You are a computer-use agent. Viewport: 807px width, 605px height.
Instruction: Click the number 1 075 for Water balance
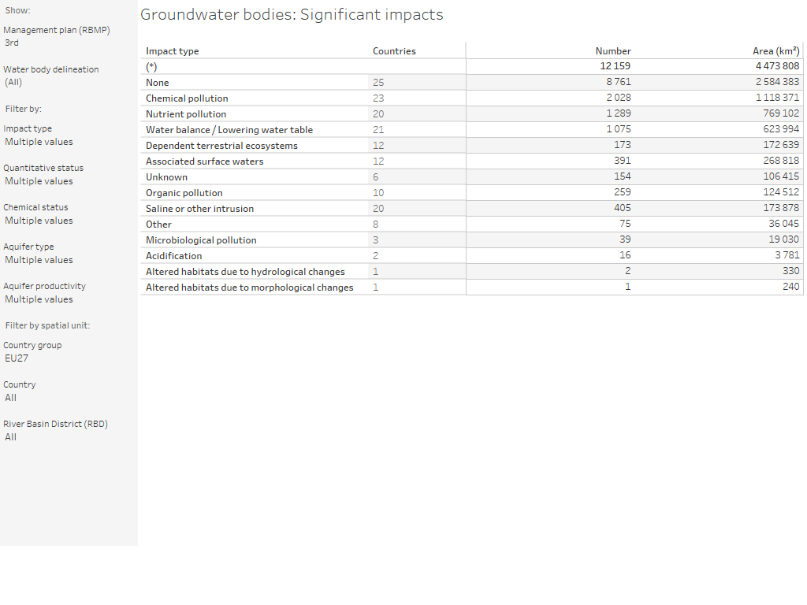pos(618,129)
